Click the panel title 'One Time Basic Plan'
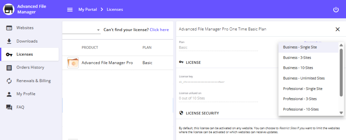The image size is (346, 140). 248,29
